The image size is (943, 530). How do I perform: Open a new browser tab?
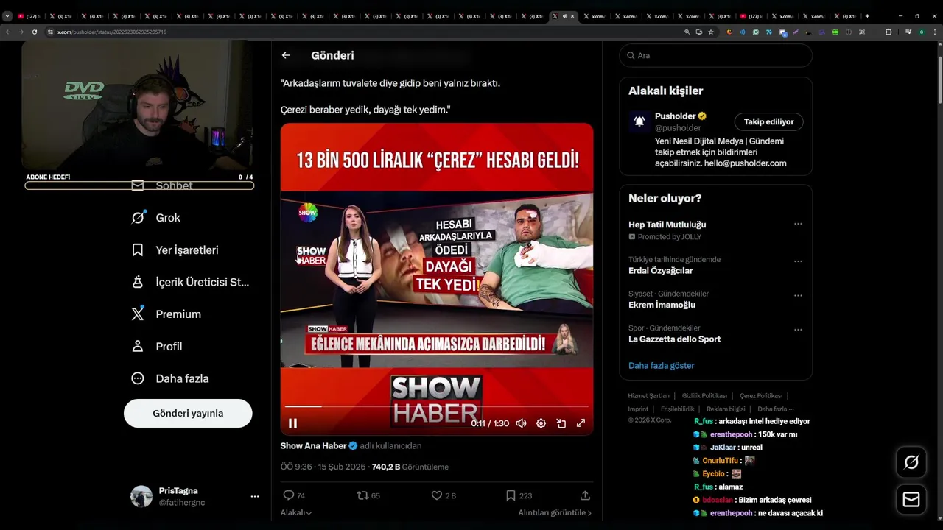867,16
